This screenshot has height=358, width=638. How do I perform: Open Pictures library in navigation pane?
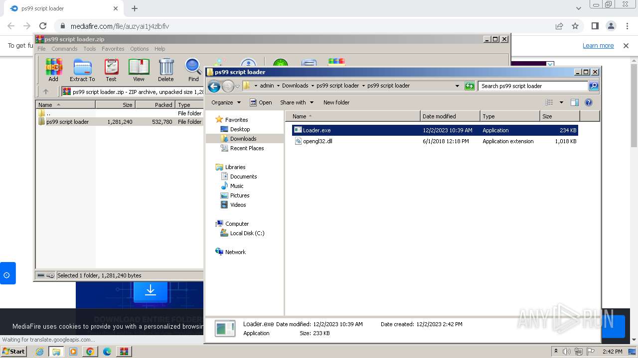pyautogui.click(x=239, y=195)
